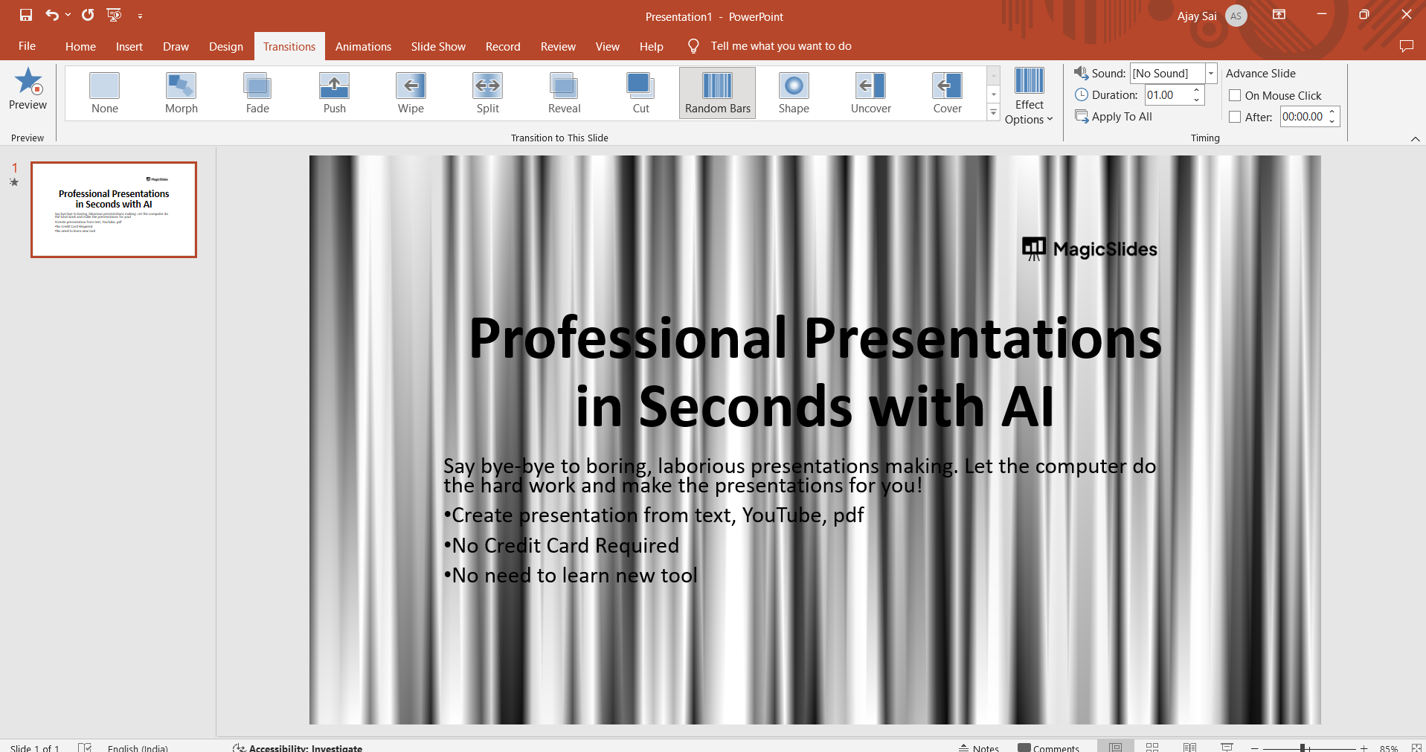Screen dimensions: 1426x752
Task: Expand the transitions gallery More arrow
Action: (993, 112)
